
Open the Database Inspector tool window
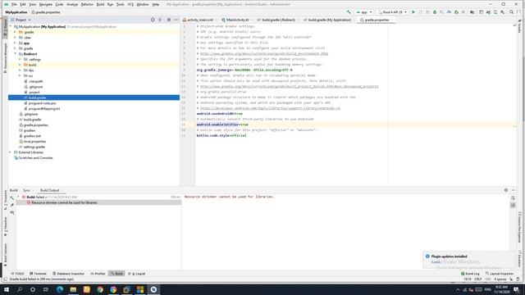[68, 274]
